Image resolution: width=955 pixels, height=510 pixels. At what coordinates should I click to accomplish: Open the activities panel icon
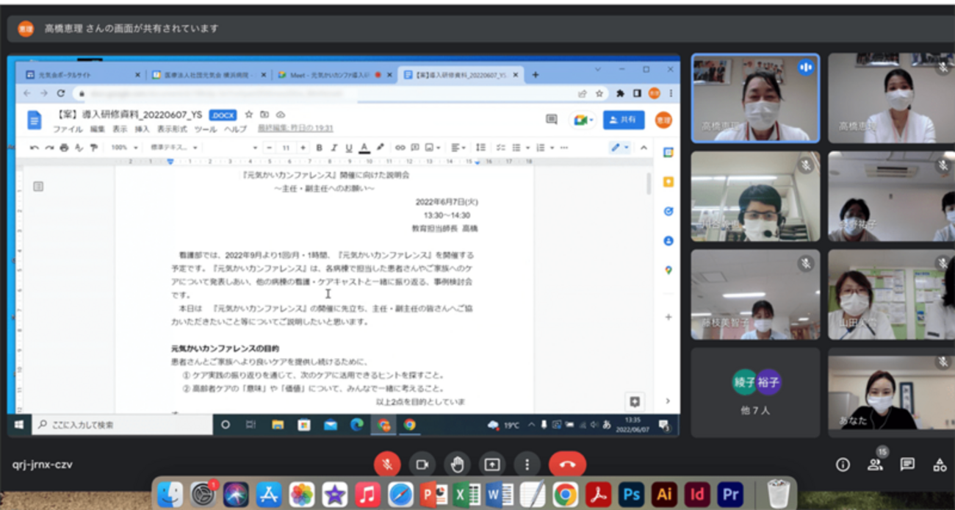click(940, 464)
